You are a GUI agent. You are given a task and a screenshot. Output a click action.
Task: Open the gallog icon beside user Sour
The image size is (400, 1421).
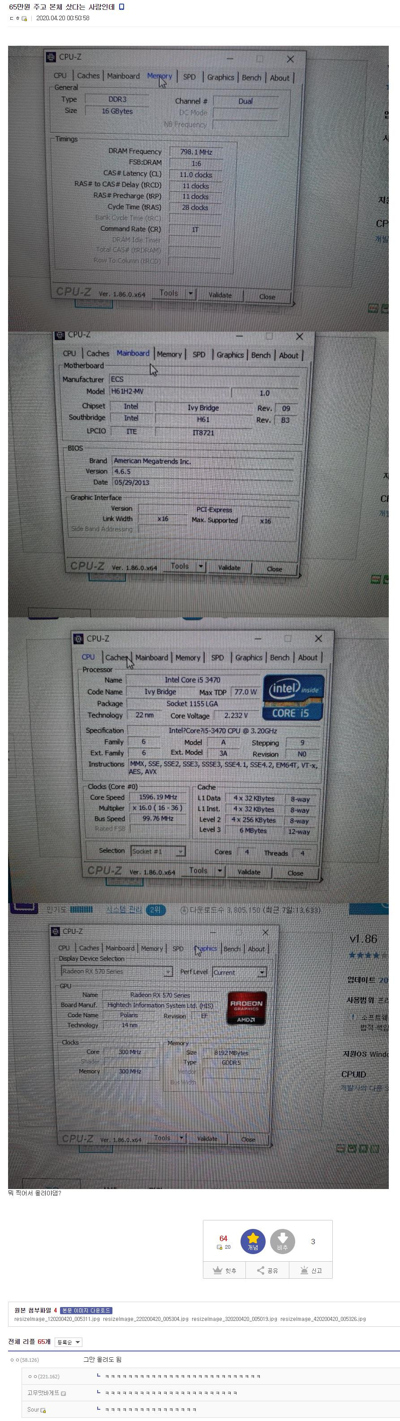pos(43,1411)
